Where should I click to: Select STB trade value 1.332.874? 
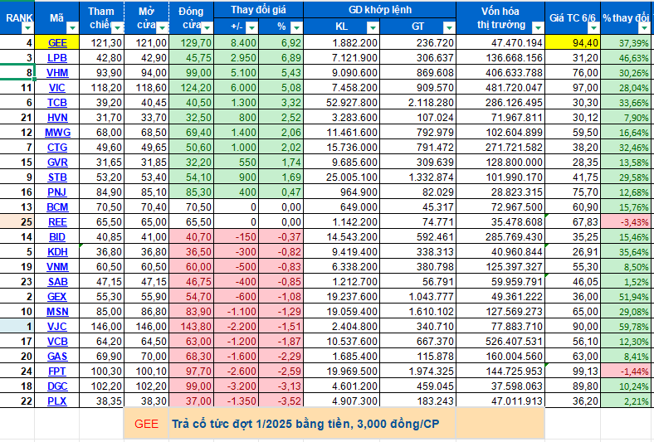pyautogui.click(x=418, y=177)
